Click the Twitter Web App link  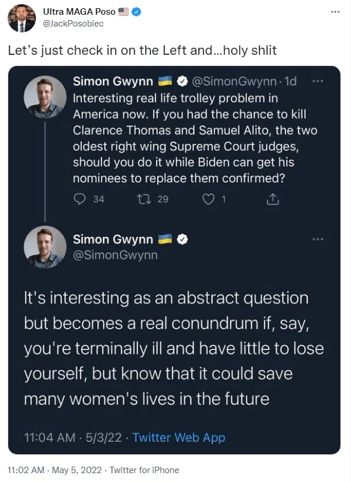click(x=178, y=437)
